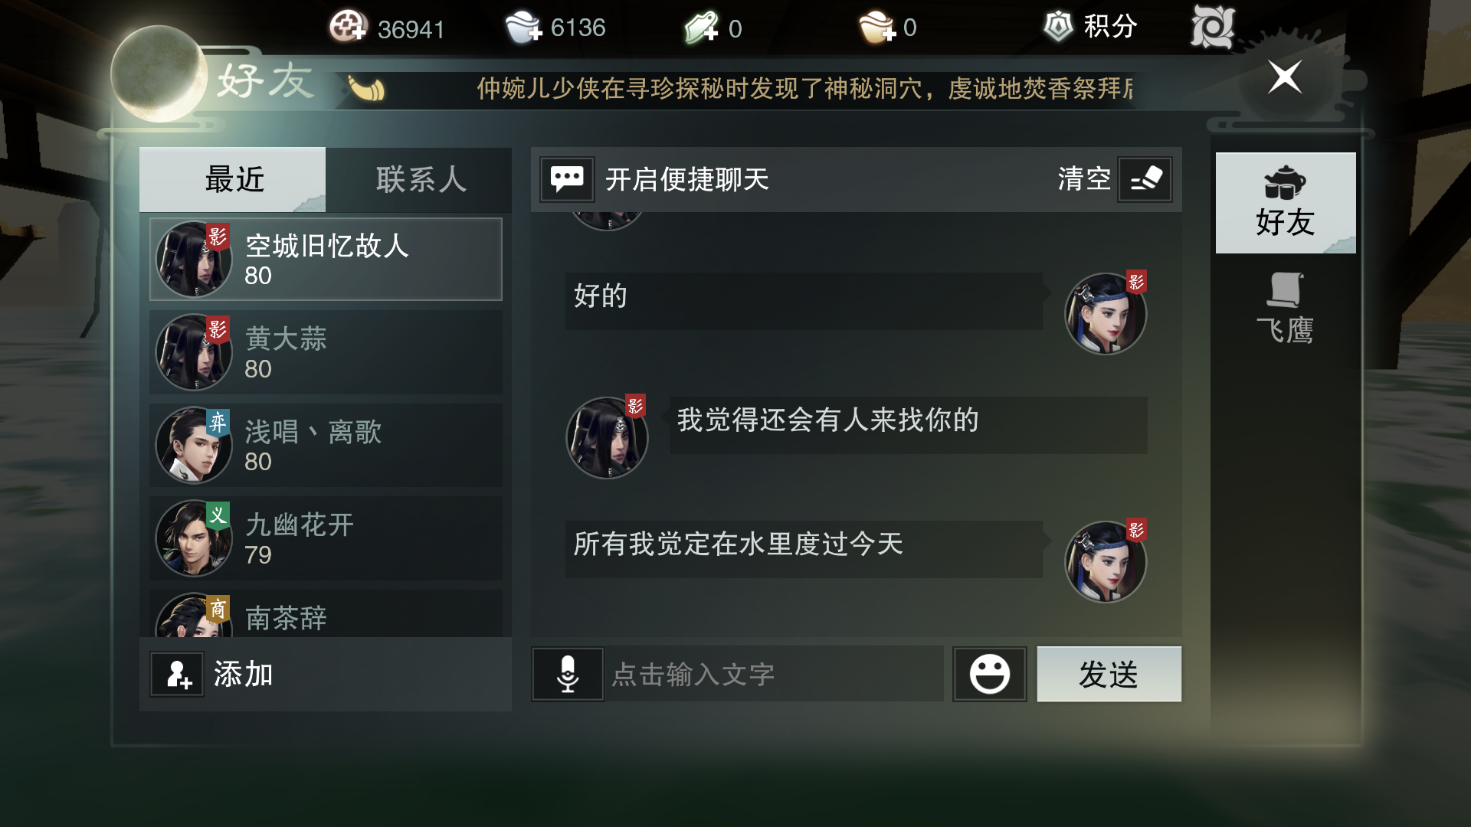Click the horn announcement icon

tap(367, 89)
